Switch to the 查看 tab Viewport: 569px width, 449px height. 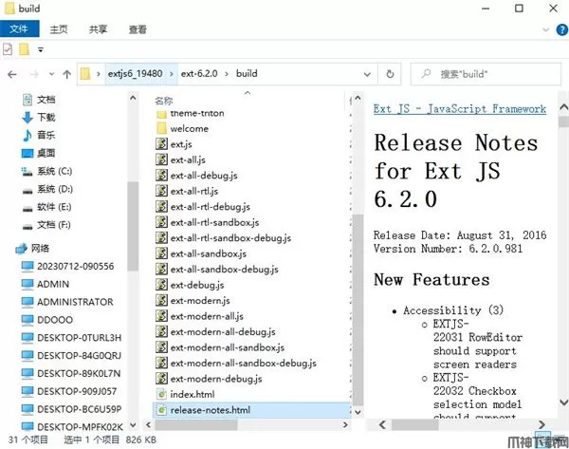[x=138, y=29]
